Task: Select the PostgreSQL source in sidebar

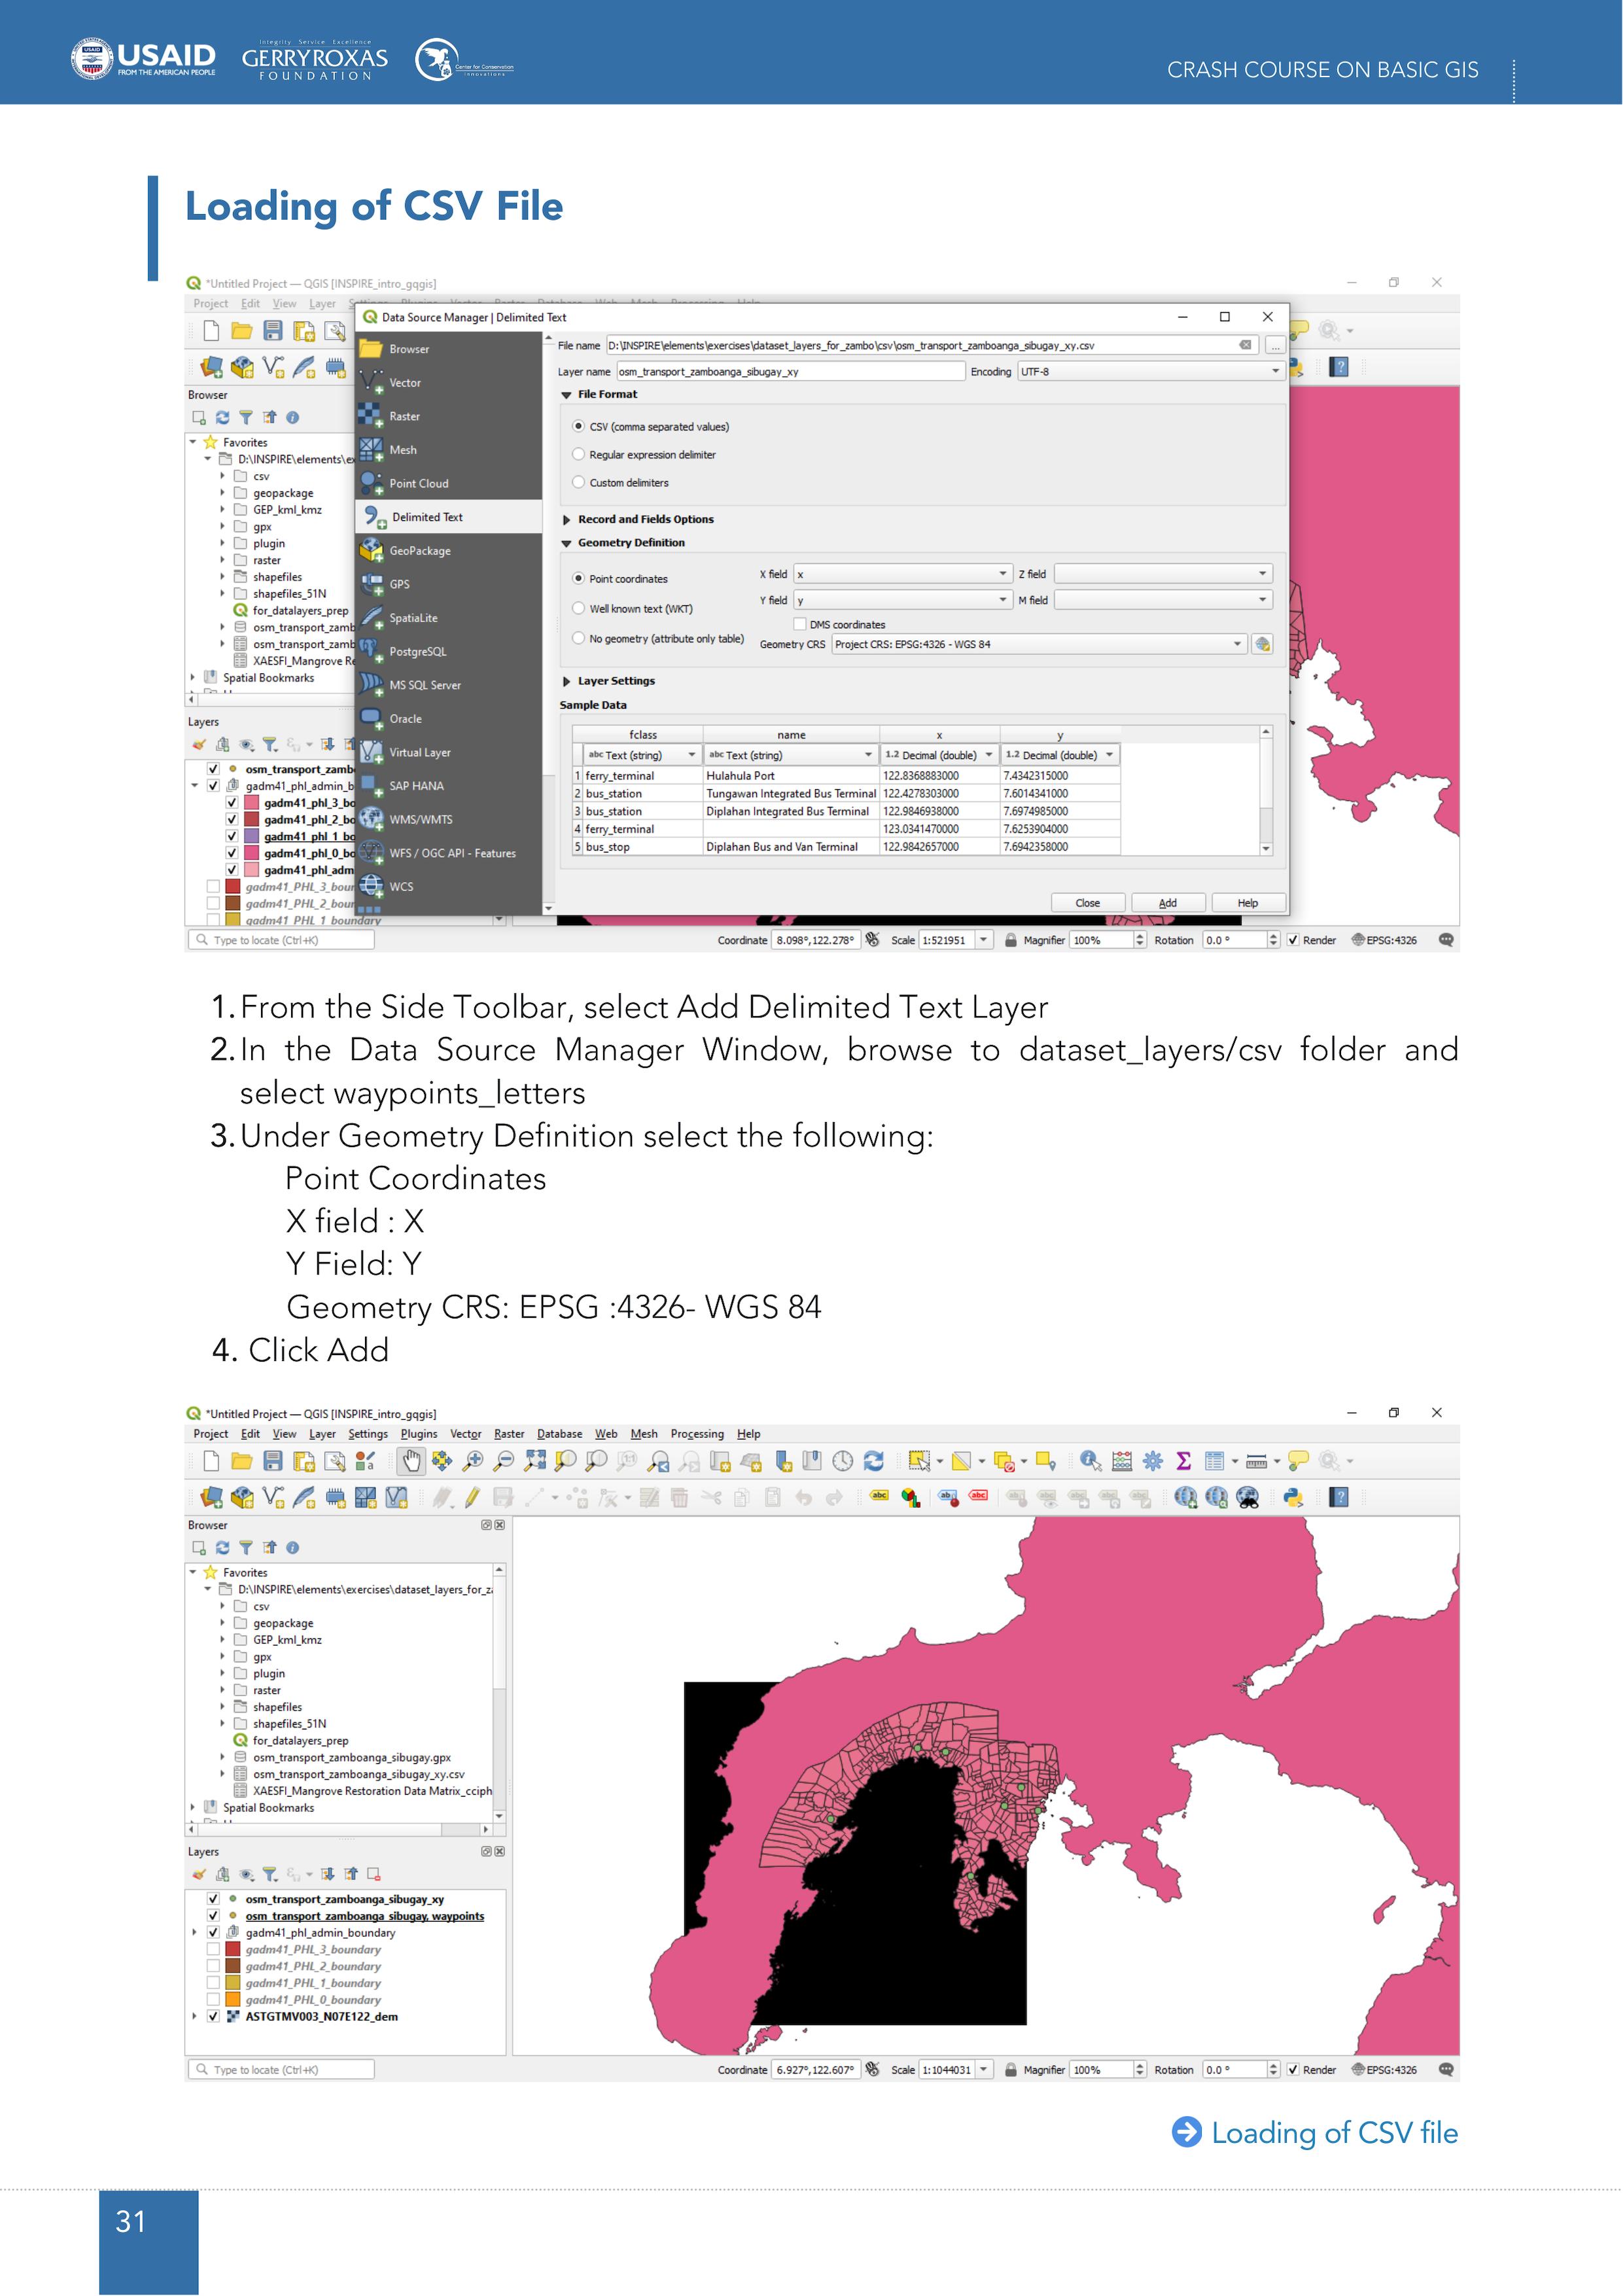Action: [417, 652]
